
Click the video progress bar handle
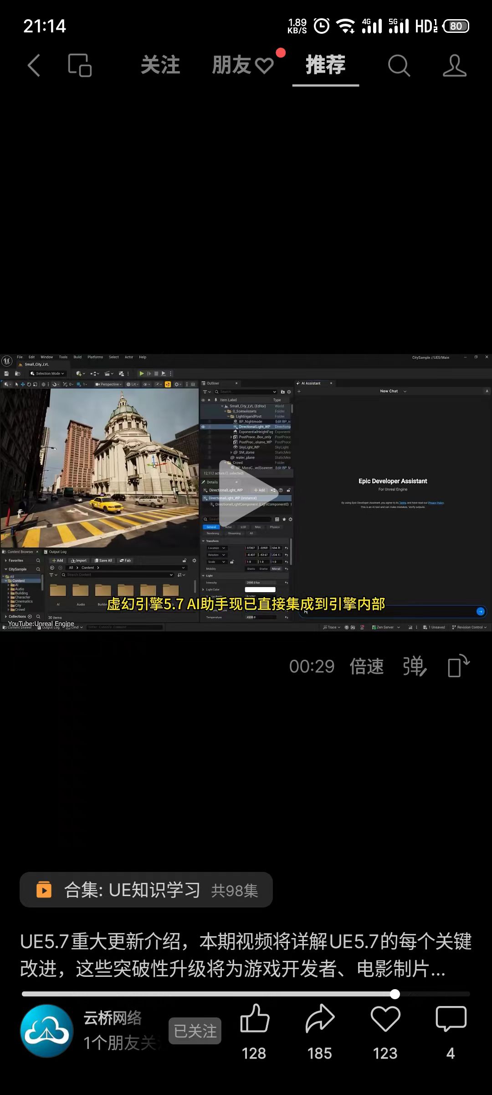point(395,994)
